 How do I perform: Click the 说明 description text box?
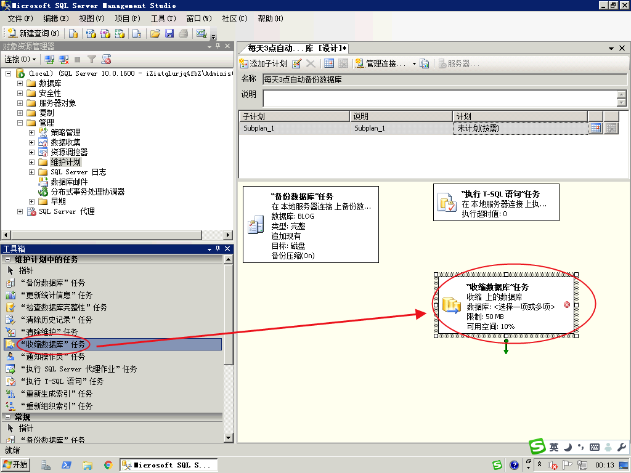pyautogui.click(x=440, y=99)
